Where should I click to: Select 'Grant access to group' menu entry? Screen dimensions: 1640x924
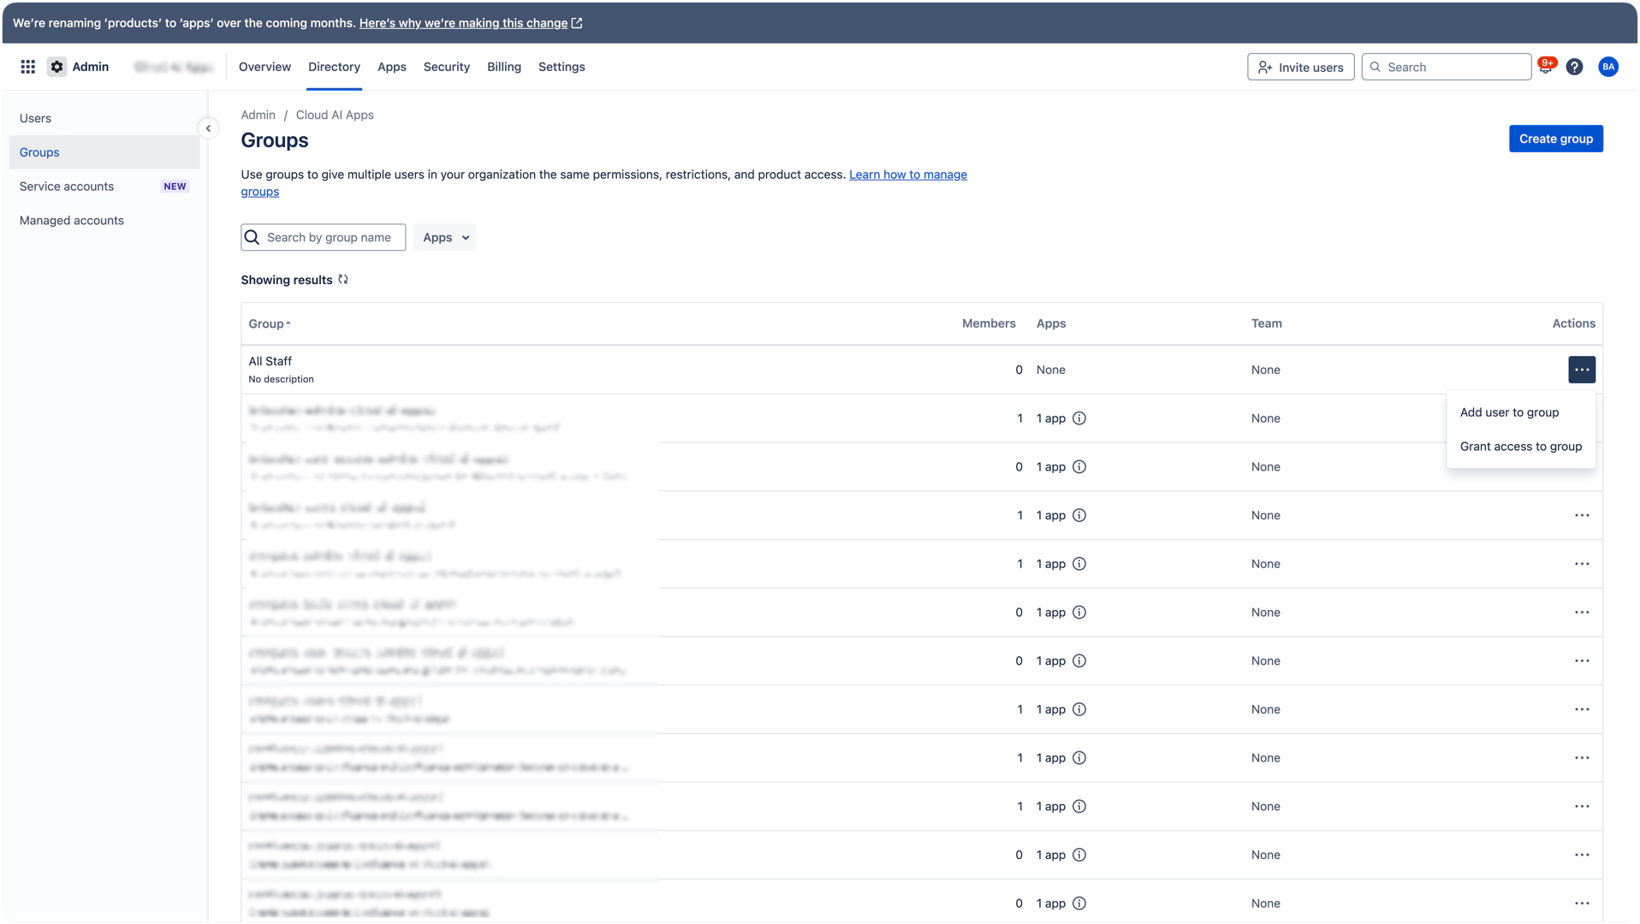click(1521, 446)
